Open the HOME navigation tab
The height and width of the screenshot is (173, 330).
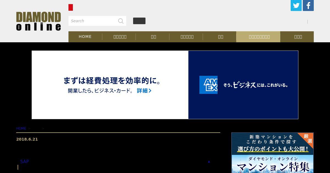85,37
